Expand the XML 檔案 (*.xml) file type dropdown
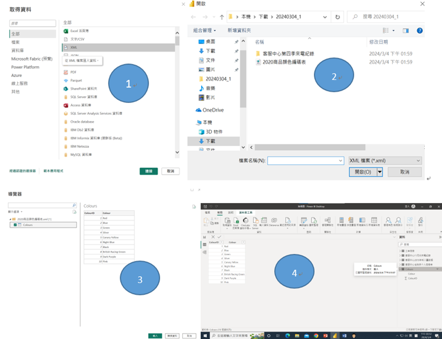Viewport: 442px width, 339px height. [x=385, y=161]
